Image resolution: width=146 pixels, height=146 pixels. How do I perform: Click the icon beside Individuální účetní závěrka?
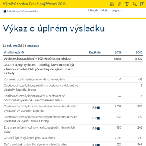pyautogui.click(x=5, y=11)
